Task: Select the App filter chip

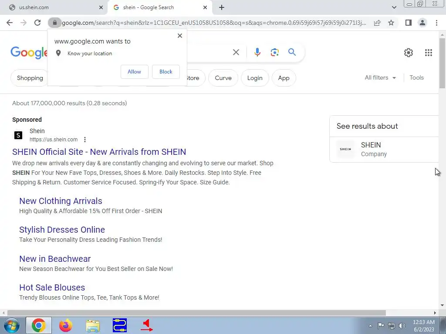Action: coord(284,78)
